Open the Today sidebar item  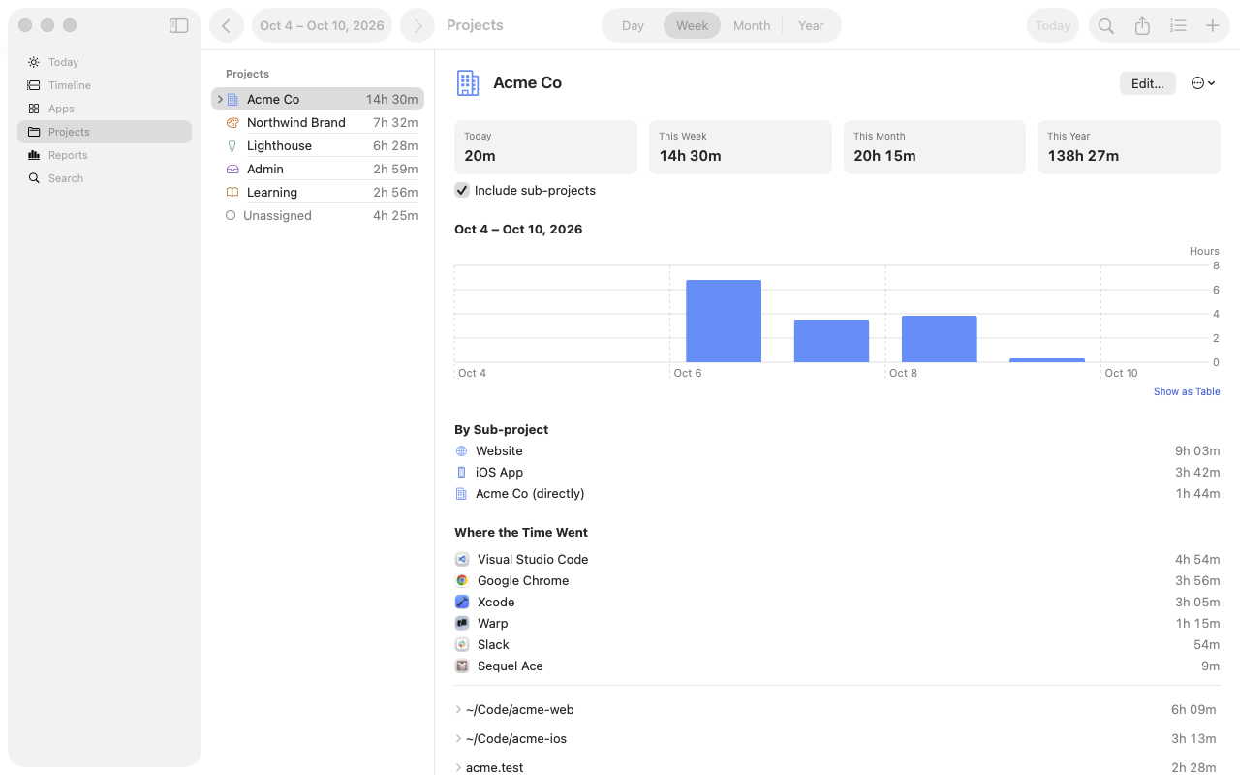tap(105, 62)
